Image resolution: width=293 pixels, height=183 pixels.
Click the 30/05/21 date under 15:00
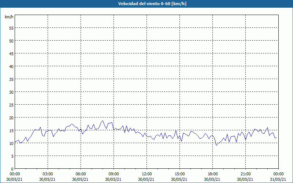click(x=179, y=179)
